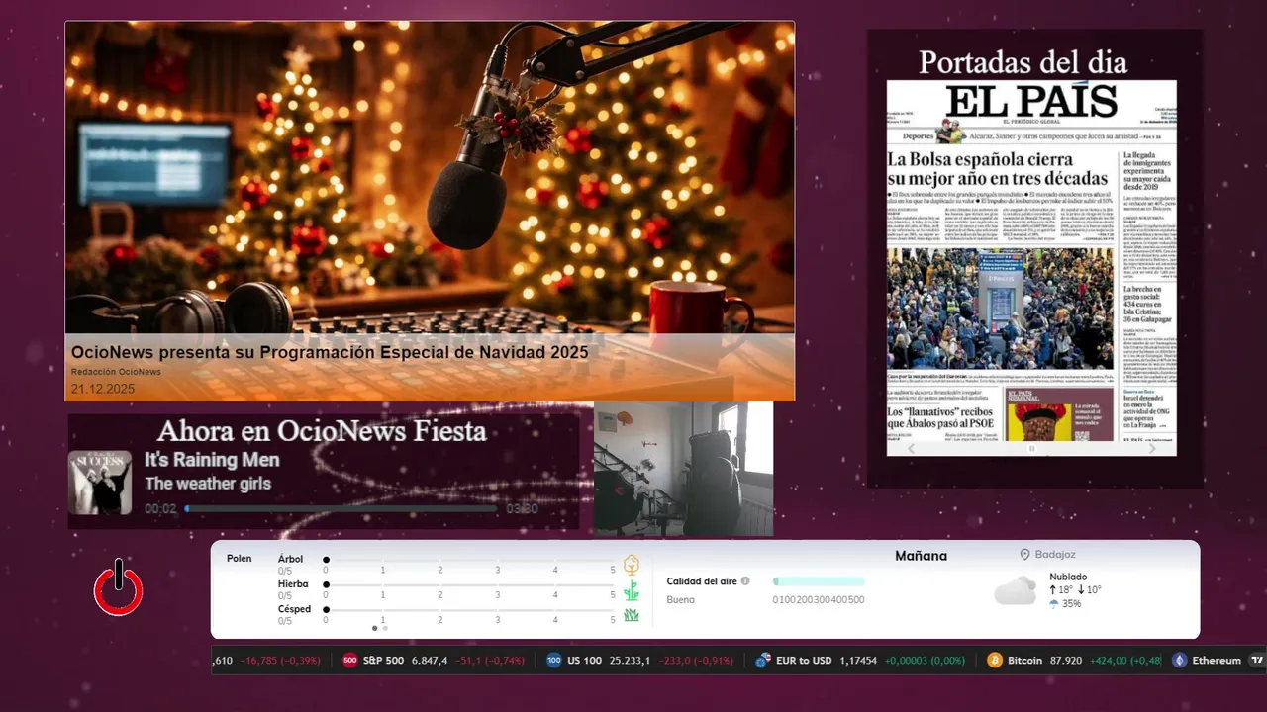Click the US 100 ticker badge

coord(554,661)
